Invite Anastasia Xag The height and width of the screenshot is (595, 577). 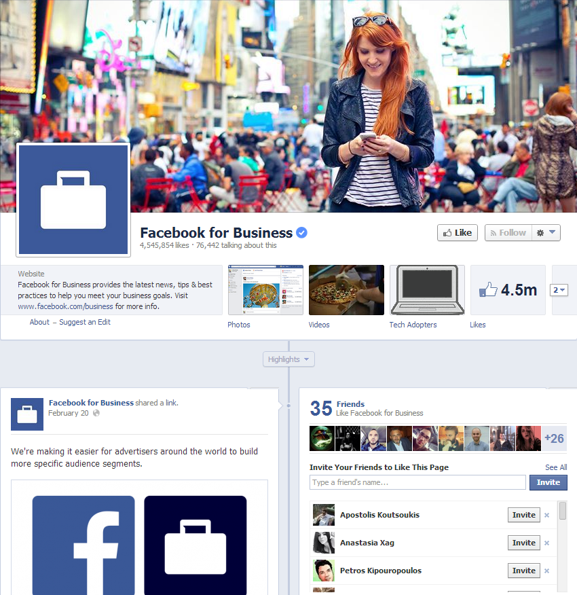tap(524, 543)
